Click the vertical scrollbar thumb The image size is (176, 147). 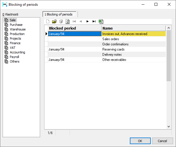(x=169, y=56)
